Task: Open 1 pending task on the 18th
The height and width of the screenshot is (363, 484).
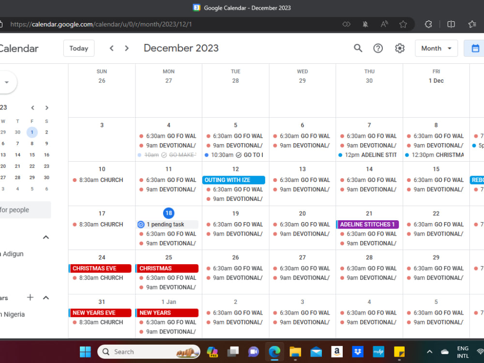Action: 167,225
